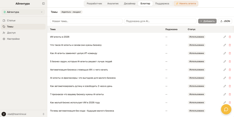This screenshot has height=117, width=234.
Task: Remove the 'AI-агенты vs фрилансеры' topic
Action: 230,78
